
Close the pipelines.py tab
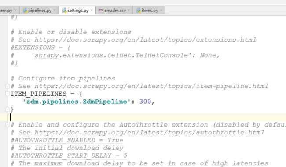pyautogui.click(x=55, y=11)
